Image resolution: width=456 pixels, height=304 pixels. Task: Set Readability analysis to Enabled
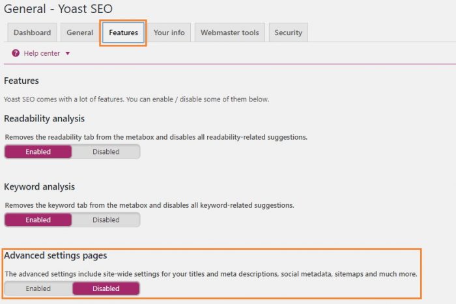38,152
